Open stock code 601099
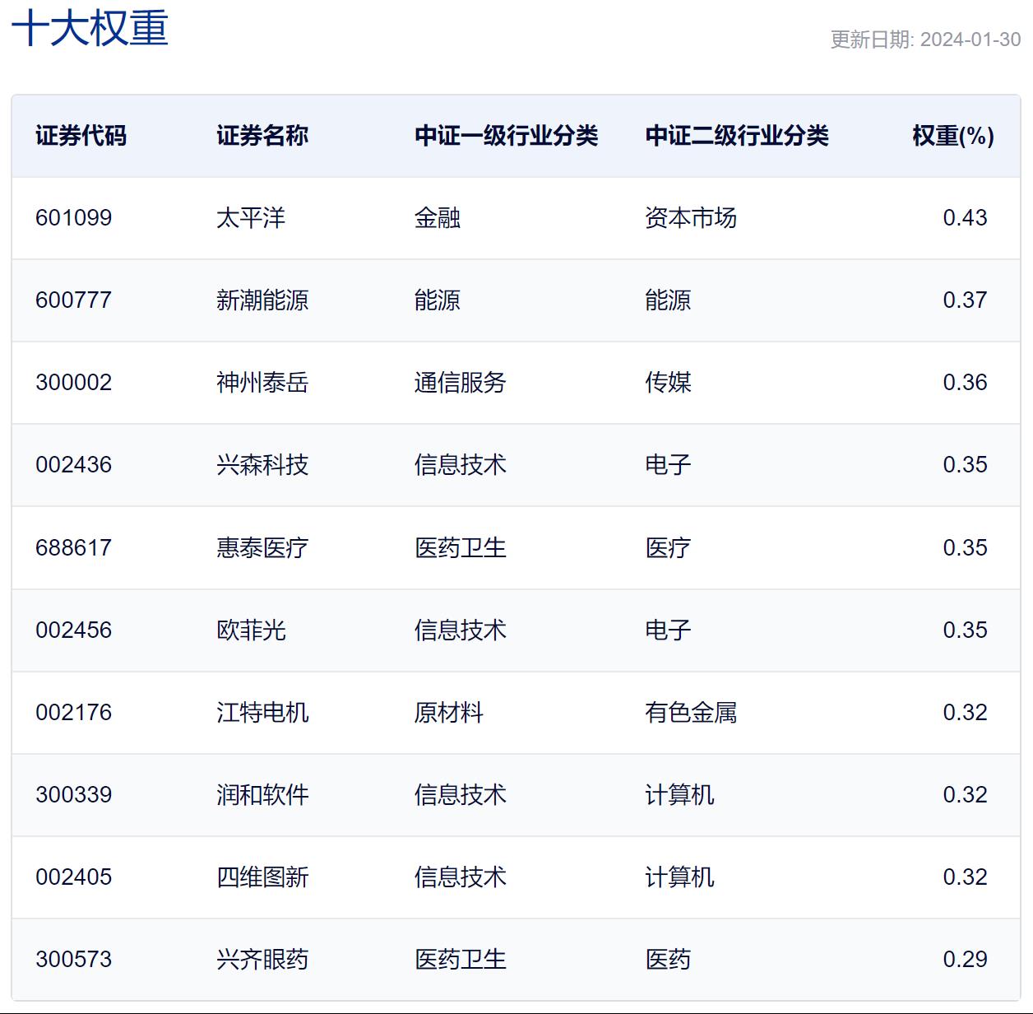1033x1014 pixels. 73,218
